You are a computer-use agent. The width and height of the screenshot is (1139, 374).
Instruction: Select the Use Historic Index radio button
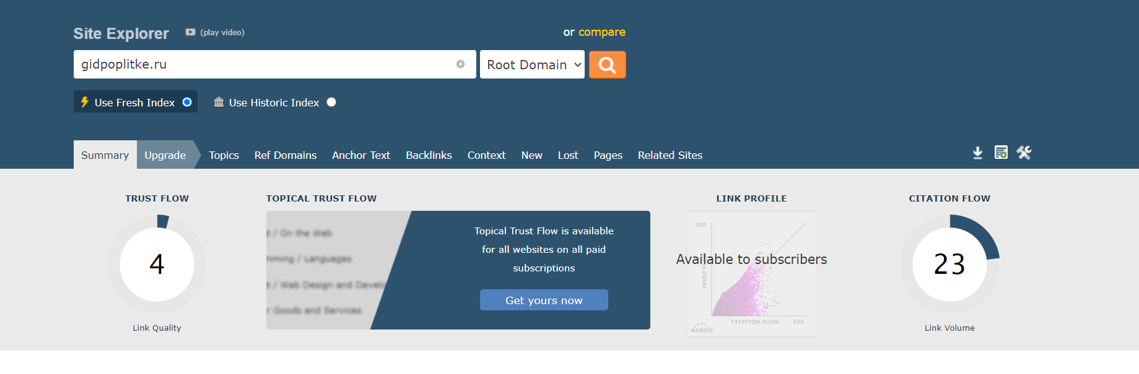click(331, 102)
